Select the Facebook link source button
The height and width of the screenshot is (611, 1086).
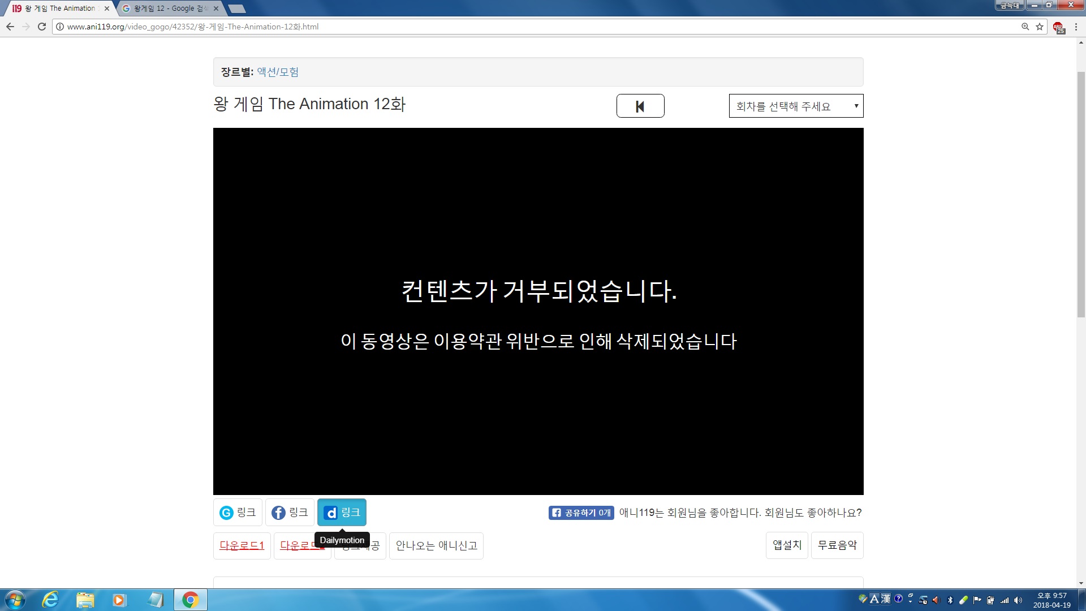pyautogui.click(x=290, y=513)
